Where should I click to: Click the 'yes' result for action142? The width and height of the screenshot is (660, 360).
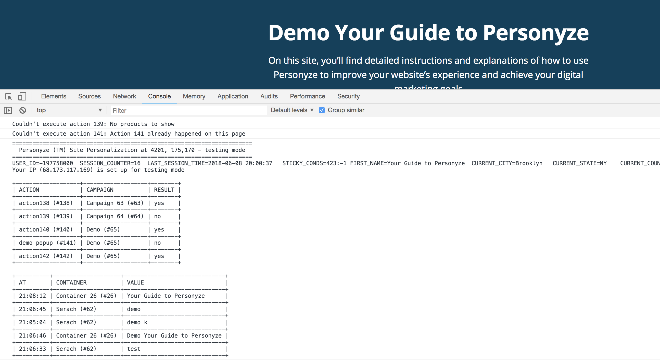(159, 256)
